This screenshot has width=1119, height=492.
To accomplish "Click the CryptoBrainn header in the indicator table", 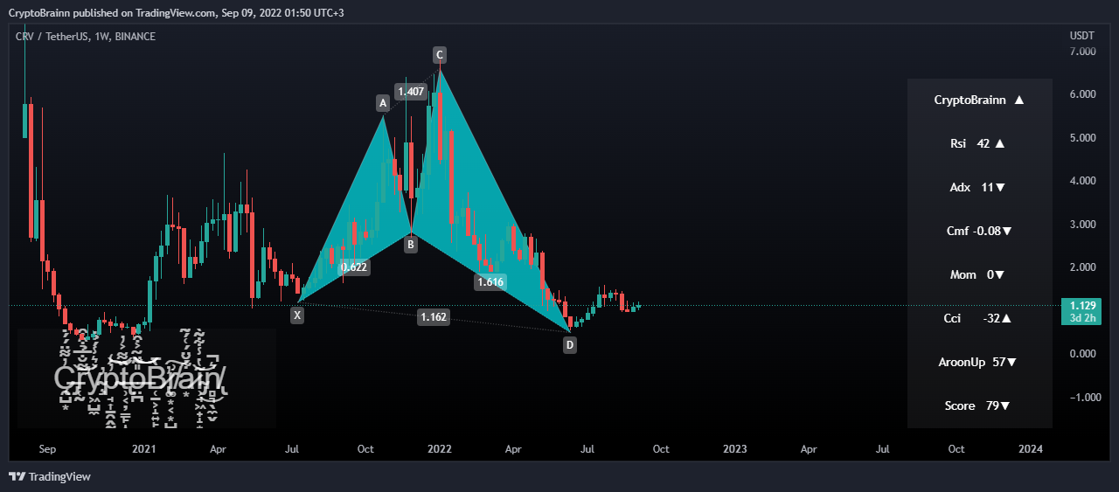I will pyautogui.click(x=979, y=100).
